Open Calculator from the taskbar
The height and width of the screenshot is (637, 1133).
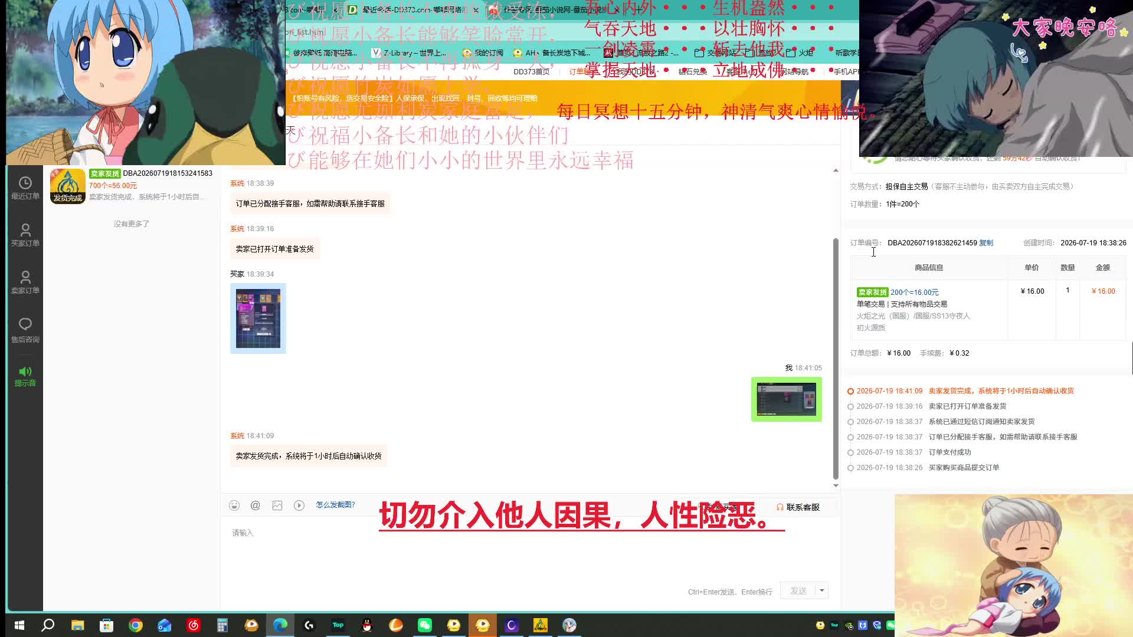222,625
